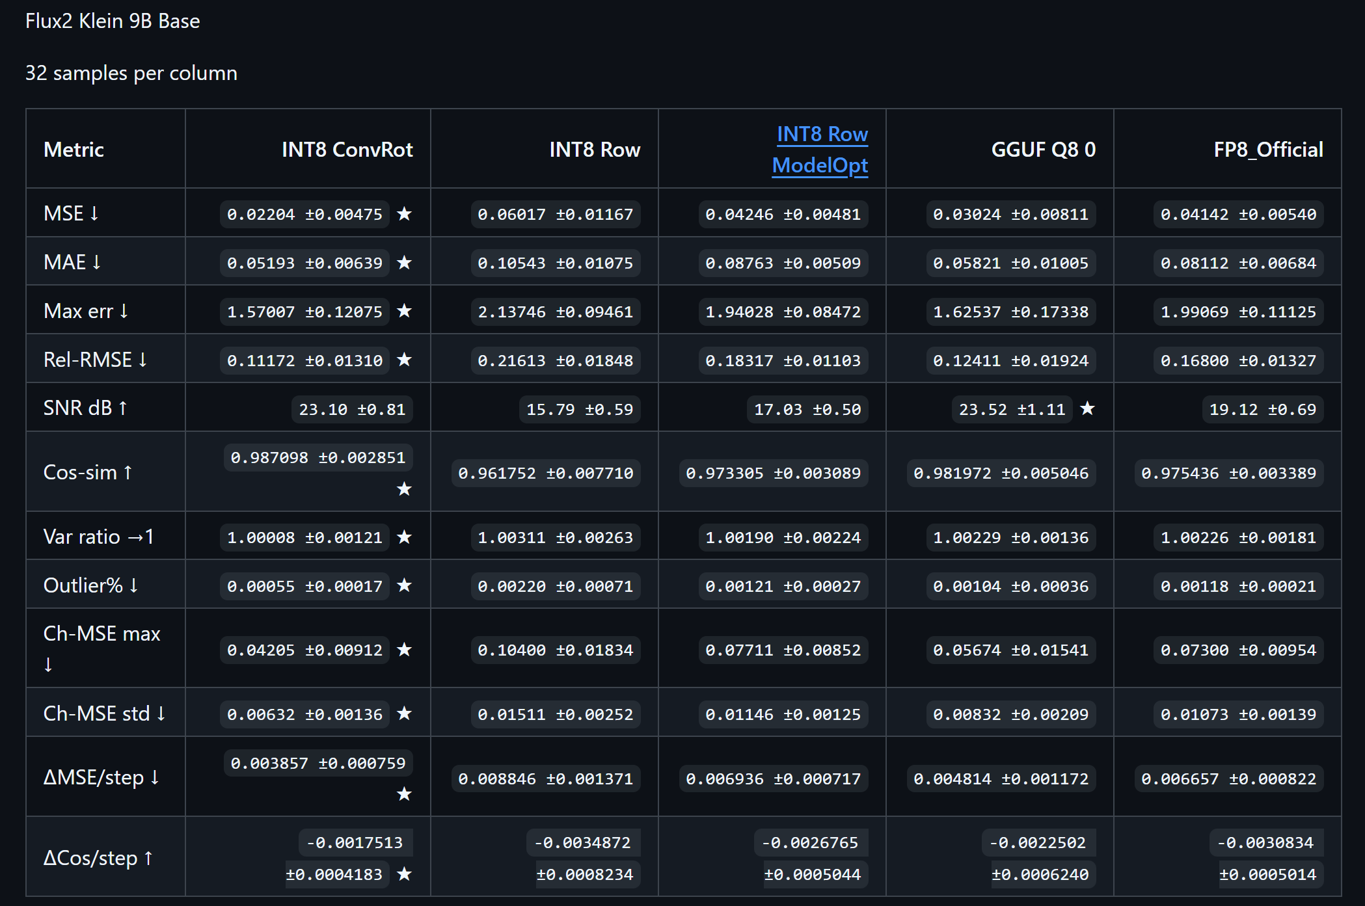Click the SNR value '23.52 ±1.11'
The height and width of the screenshot is (906, 1365).
coord(1012,409)
